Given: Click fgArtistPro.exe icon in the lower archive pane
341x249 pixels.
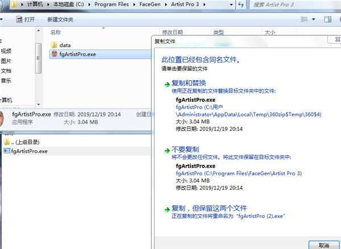Looking at the screenshot, I should [7, 151].
